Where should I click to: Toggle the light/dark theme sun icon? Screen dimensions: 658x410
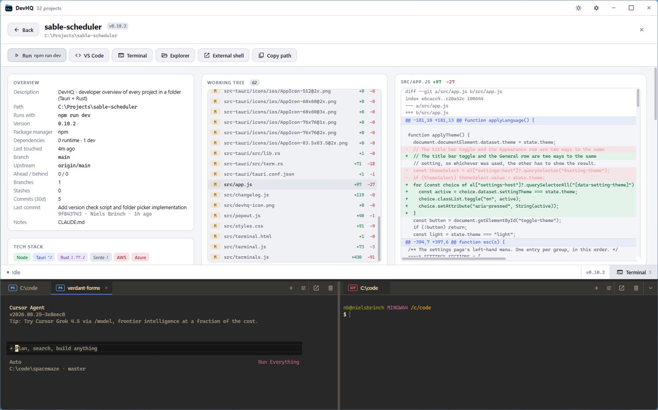tap(578, 8)
